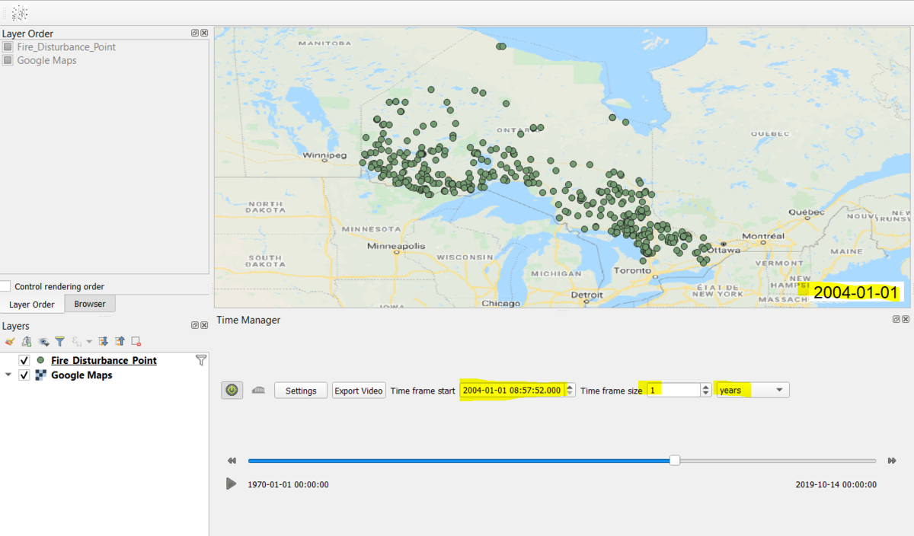Click the Add Group icon in Layers
The image size is (914, 536).
pos(27,342)
